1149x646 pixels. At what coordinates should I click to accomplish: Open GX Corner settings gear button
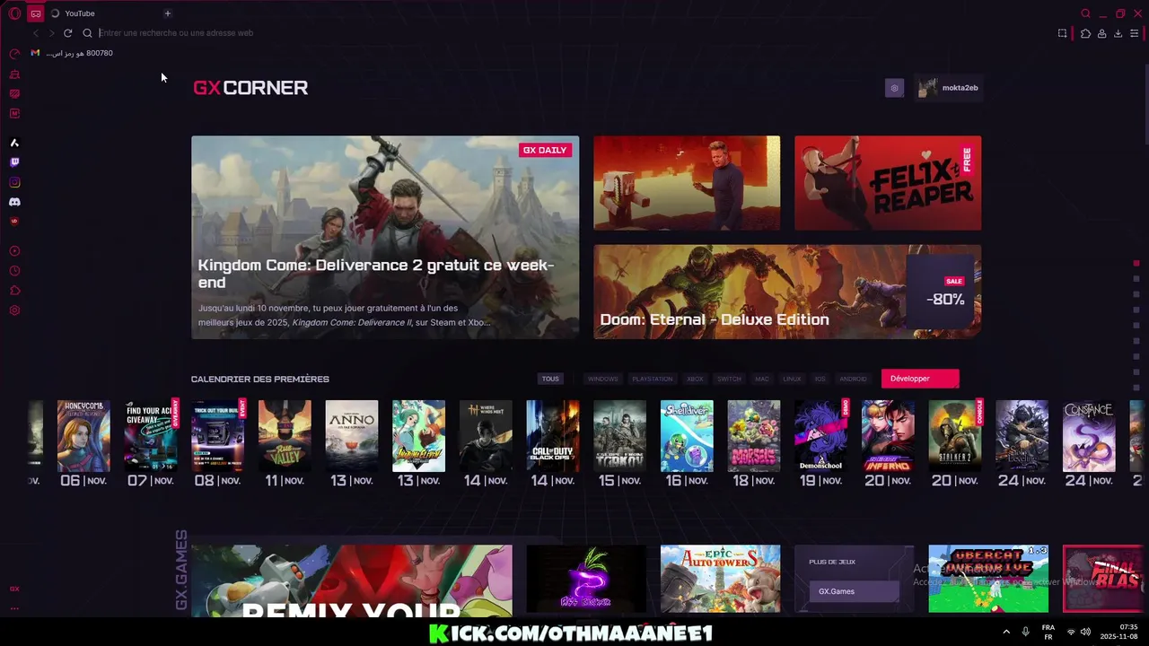pyautogui.click(x=894, y=88)
